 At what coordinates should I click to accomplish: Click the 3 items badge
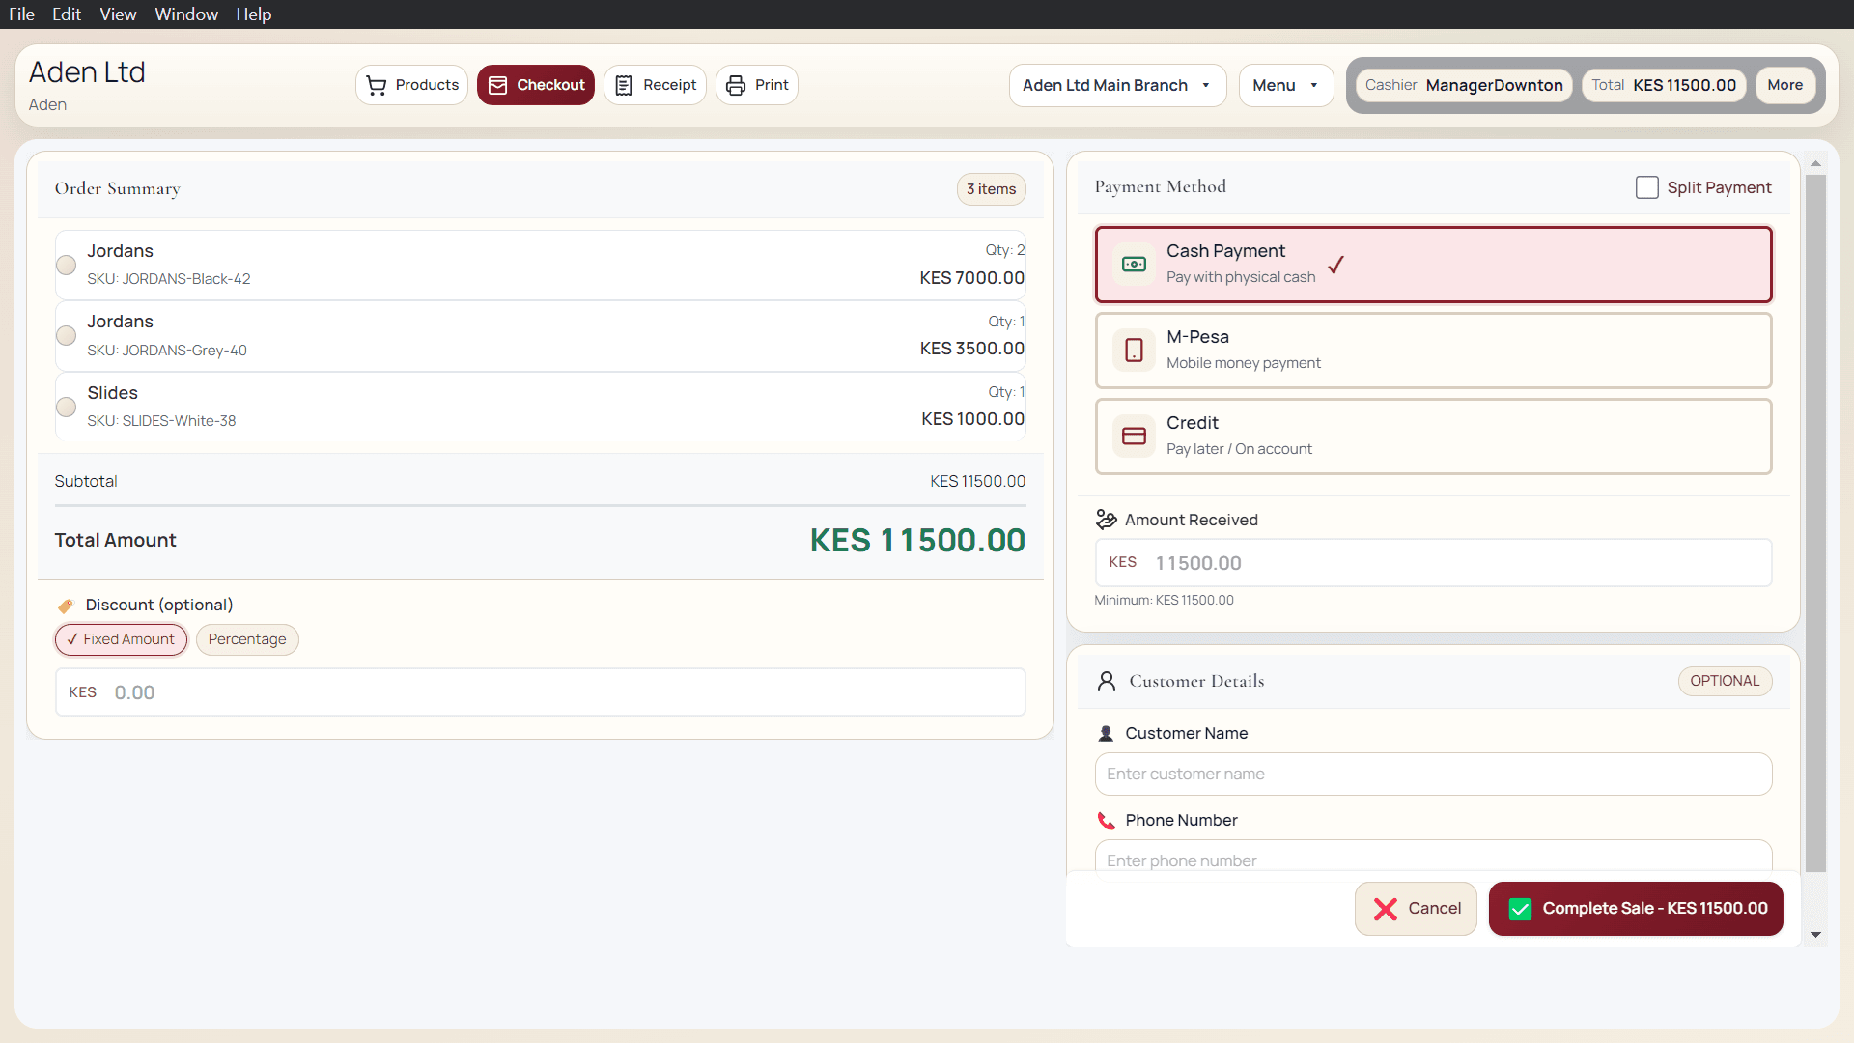tap(991, 189)
